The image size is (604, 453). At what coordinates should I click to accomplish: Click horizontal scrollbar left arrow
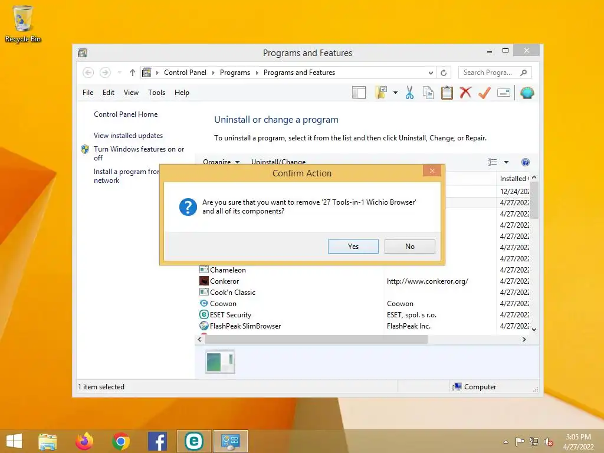[x=199, y=339]
